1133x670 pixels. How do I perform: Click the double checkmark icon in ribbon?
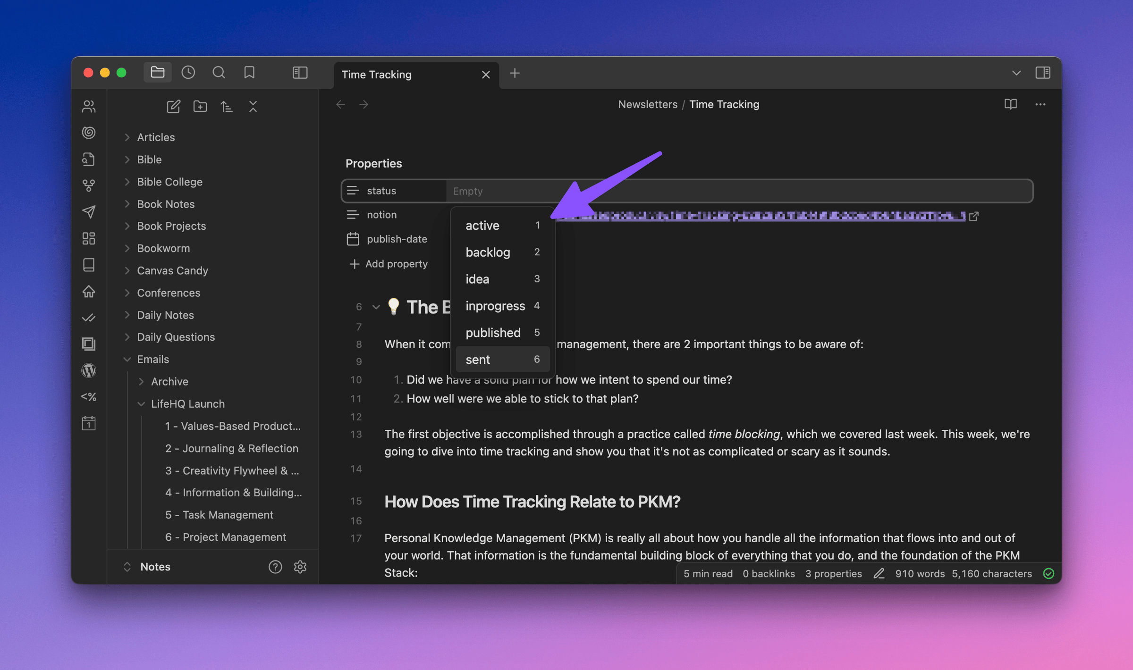click(x=89, y=318)
